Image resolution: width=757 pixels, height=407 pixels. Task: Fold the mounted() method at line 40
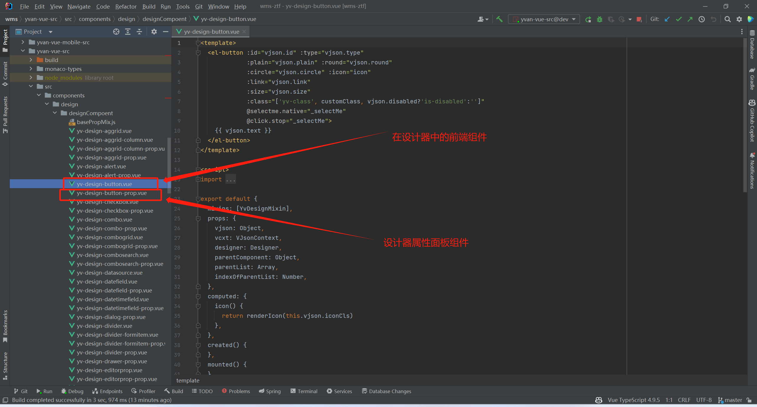pos(198,365)
